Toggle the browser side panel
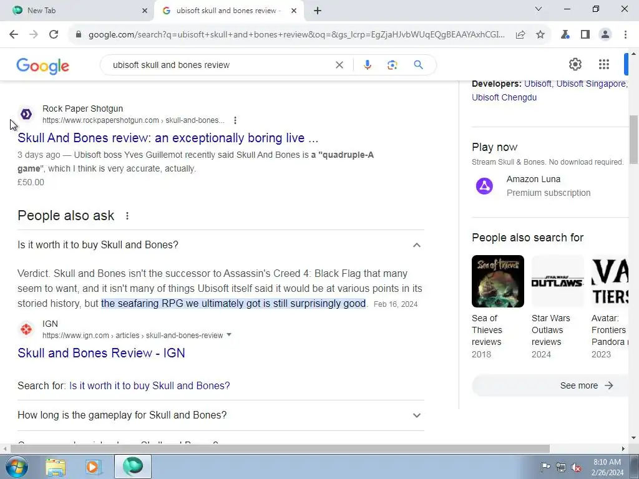Image resolution: width=639 pixels, height=479 pixels. (585, 35)
